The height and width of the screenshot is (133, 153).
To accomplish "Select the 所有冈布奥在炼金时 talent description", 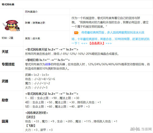I will pyautogui.click(x=72, y=54).
